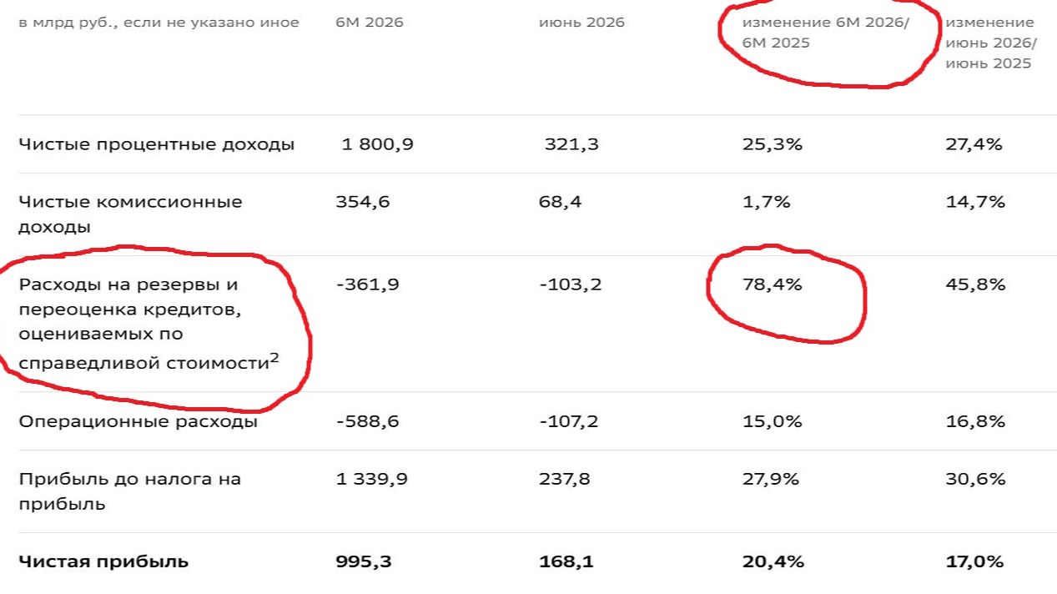Select the circled изменение 6М 2026/6М 2025 header
Viewport: 1057px width, 594px height.
(x=825, y=33)
